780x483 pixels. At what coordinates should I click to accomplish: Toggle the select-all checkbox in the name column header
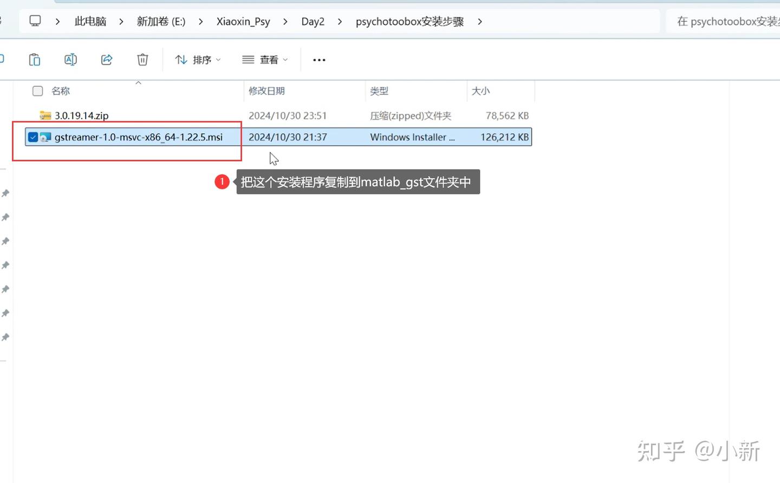point(37,90)
